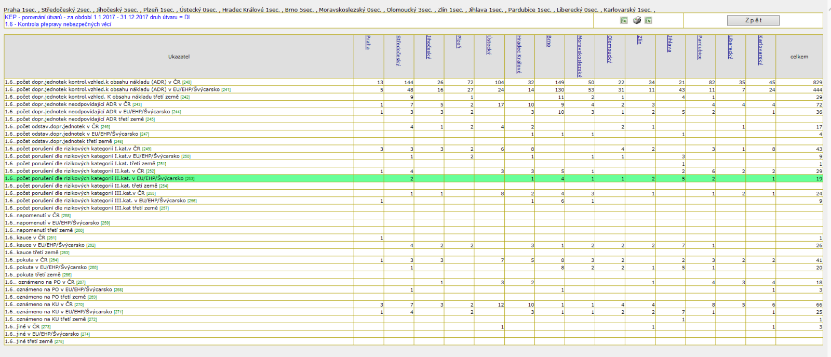Click cell value 104 in Ústecký column
This screenshot has width=831, height=357.
click(x=499, y=83)
